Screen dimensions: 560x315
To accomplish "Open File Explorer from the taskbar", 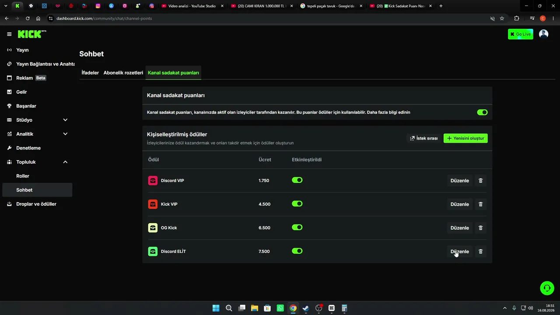I will pos(254,308).
